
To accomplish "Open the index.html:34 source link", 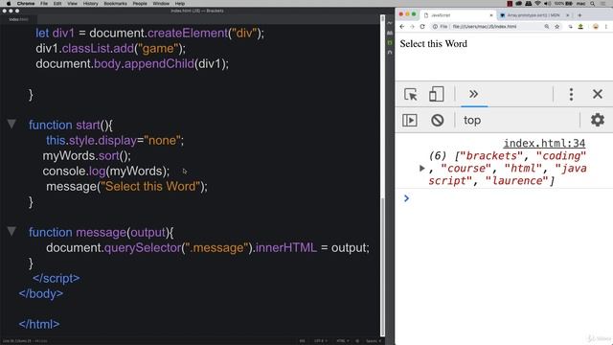I will pos(544,143).
